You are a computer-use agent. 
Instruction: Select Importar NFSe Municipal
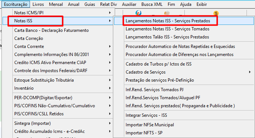coord(184,125)
